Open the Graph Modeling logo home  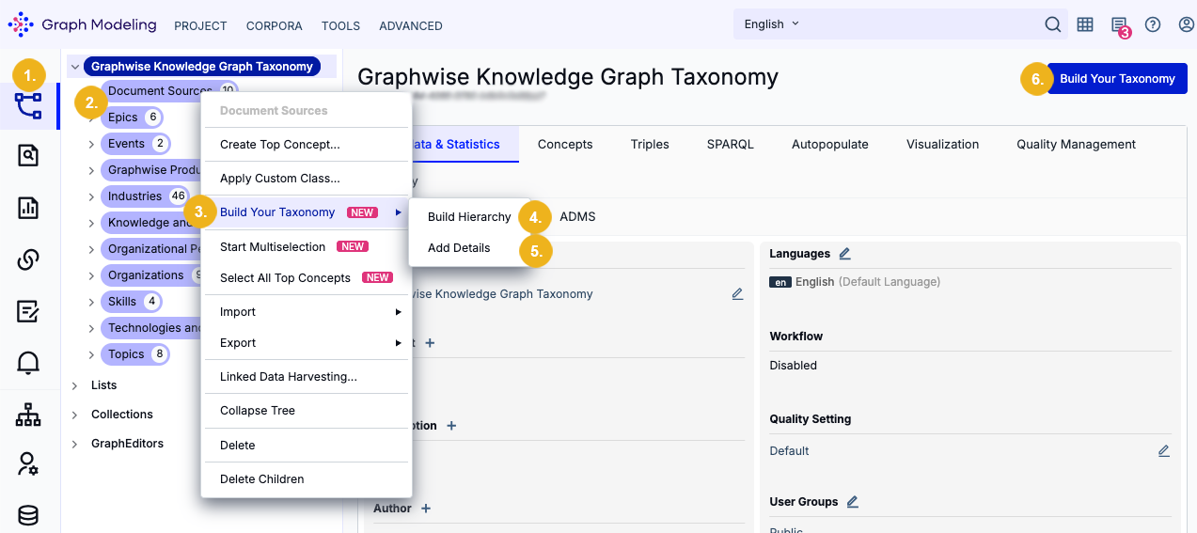point(82,24)
